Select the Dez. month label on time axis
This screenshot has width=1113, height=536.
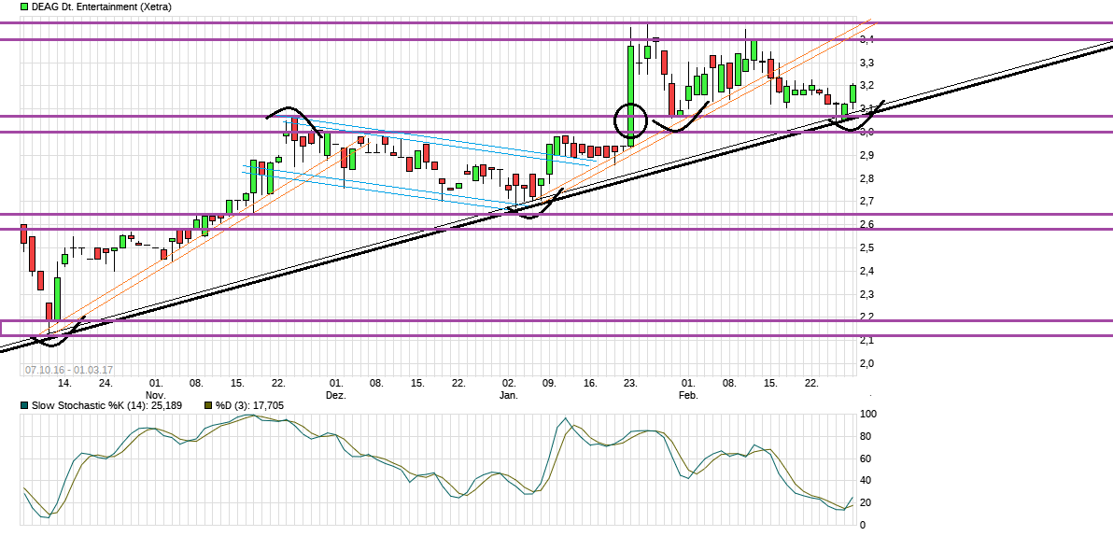[x=336, y=396]
